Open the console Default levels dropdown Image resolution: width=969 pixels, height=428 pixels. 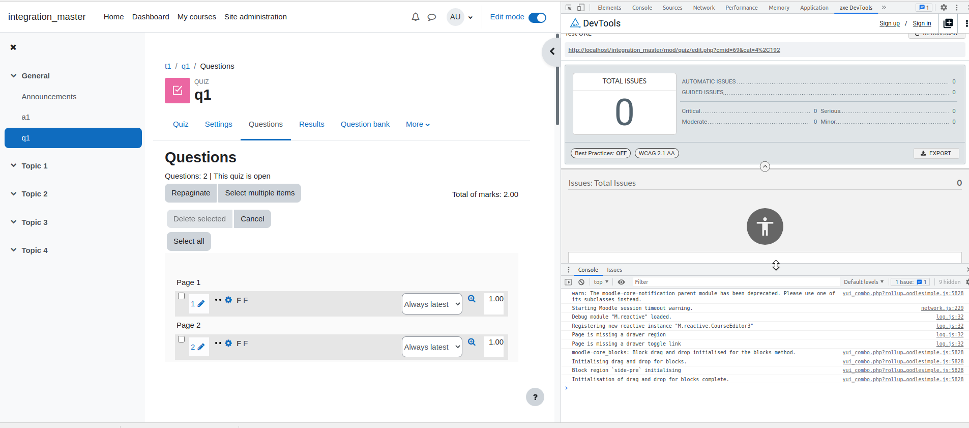pos(864,282)
